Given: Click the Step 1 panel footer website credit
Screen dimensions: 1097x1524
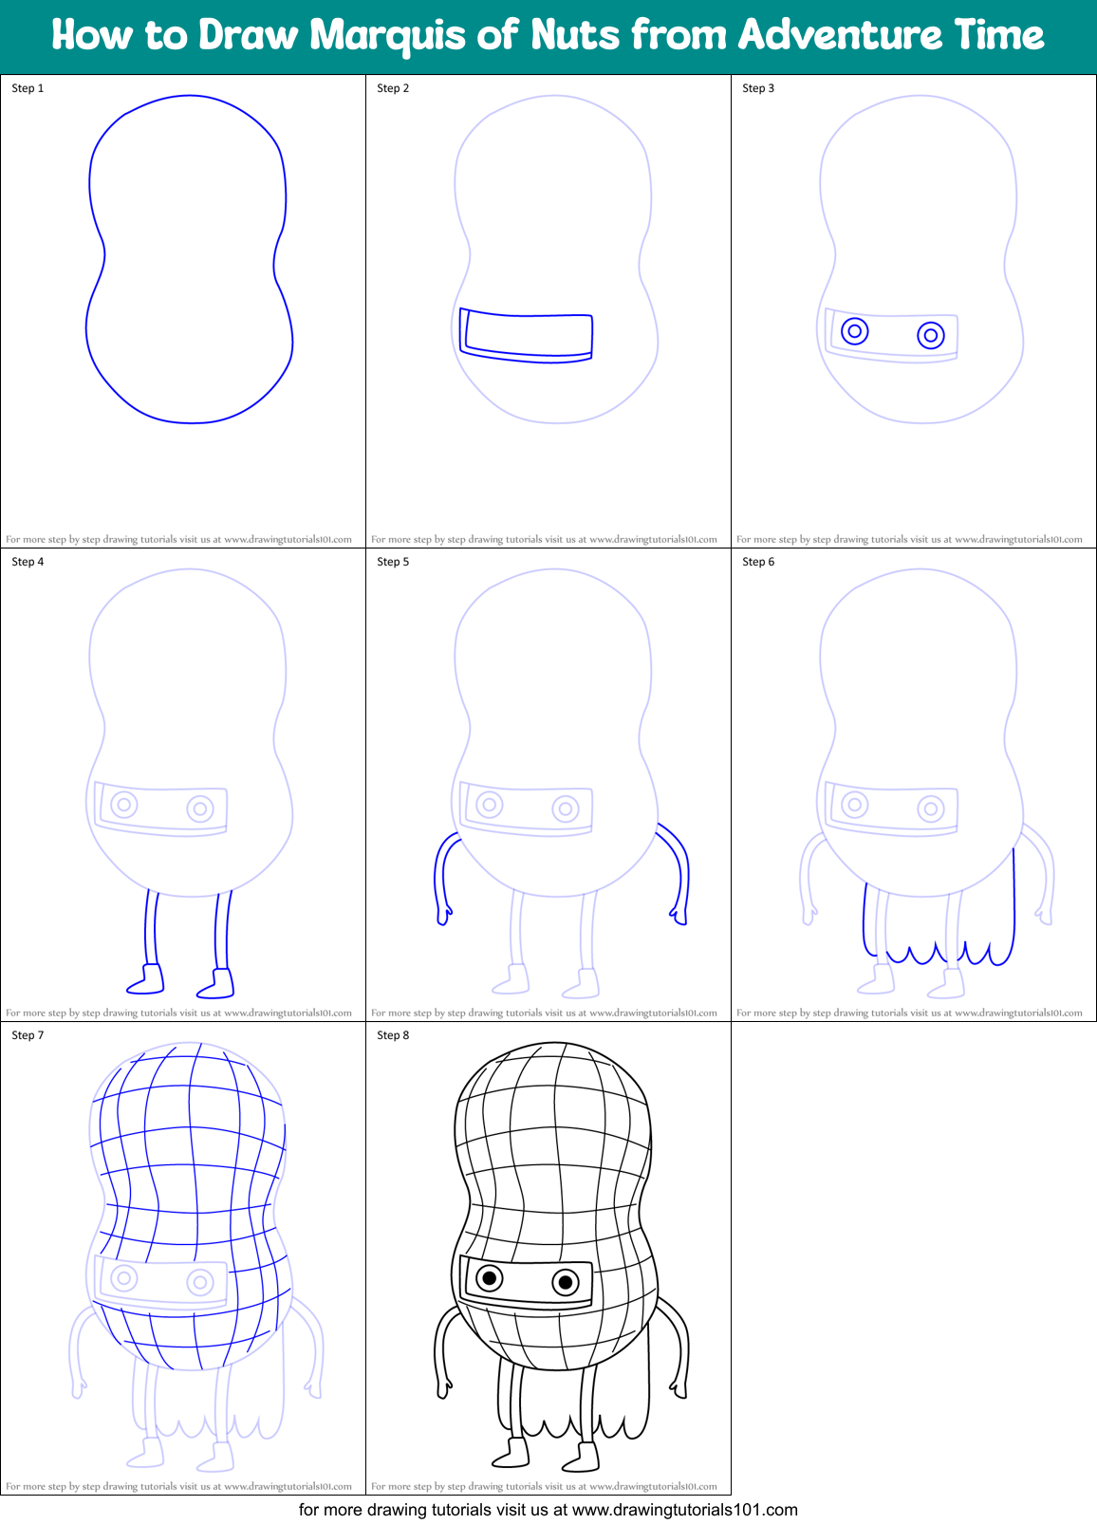Looking at the screenshot, I should 179,539.
